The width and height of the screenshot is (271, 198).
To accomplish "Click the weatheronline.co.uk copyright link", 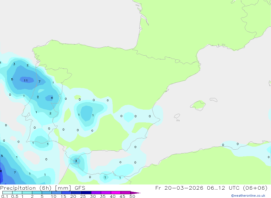I will point(248,196).
